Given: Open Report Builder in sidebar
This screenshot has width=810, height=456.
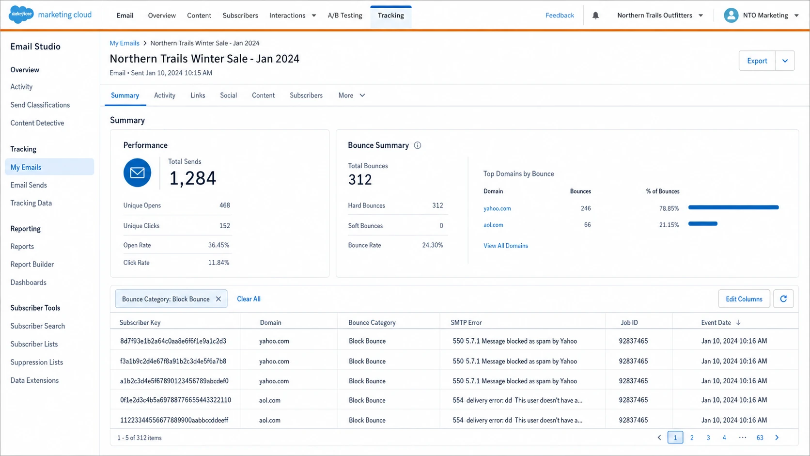Looking at the screenshot, I should 32,265.
